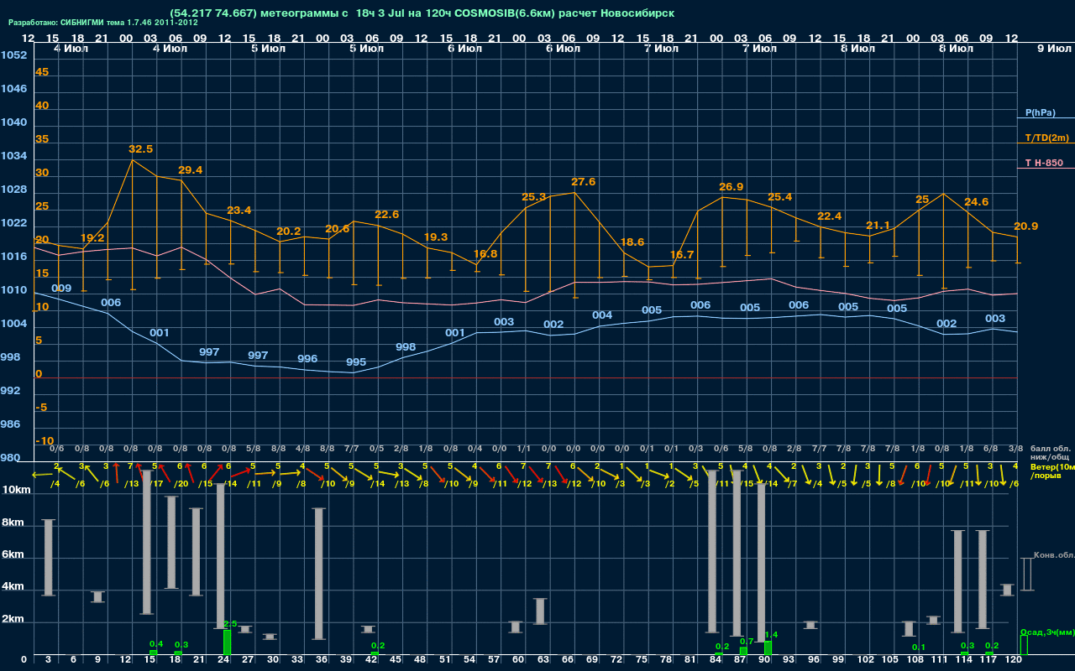Click the 004 pressure label
The height and width of the screenshot is (671, 1075).
602,315
